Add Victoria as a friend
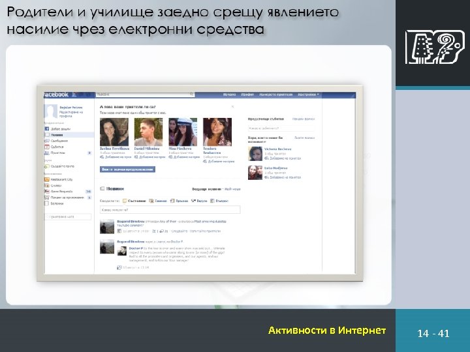The width and height of the screenshot is (470, 352). tap(283, 158)
